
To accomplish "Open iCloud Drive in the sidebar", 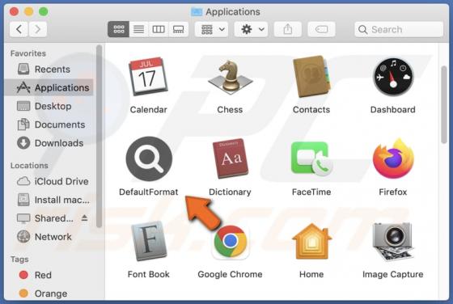I will click(x=49, y=181).
